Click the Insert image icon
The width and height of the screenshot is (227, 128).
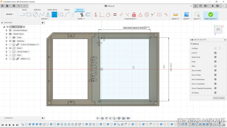tap(186, 15)
